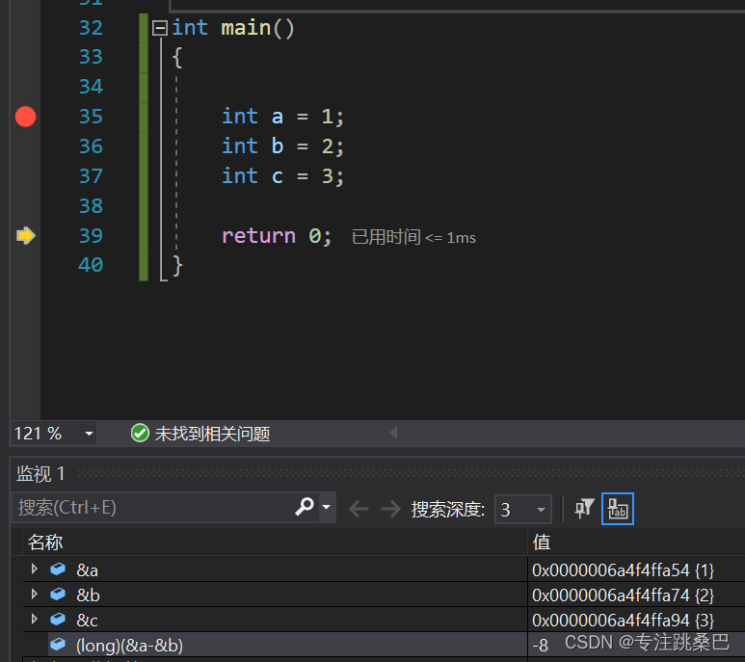Click the magnifier search icon in watch panel

[305, 507]
